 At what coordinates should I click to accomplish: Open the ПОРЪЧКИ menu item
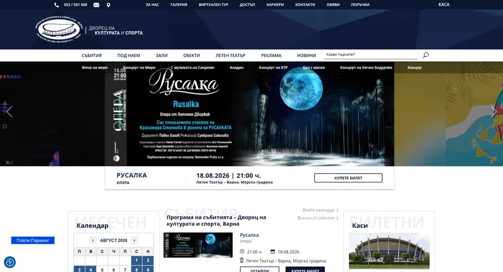click(360, 5)
